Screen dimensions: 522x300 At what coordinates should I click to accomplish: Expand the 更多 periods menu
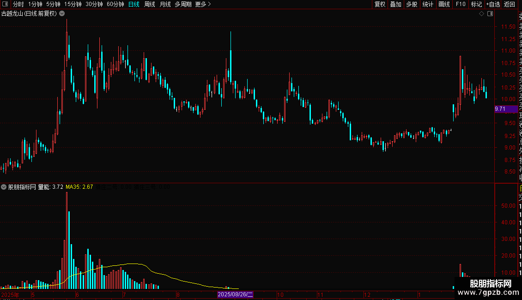203,4
